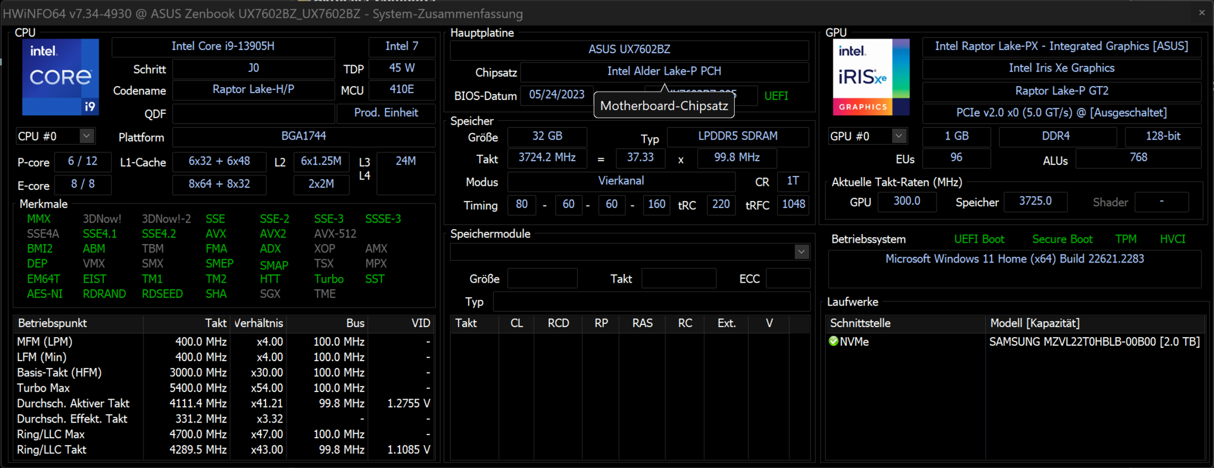The image size is (1214, 468).
Task: Click the Schritt value J0
Action: 254,68
